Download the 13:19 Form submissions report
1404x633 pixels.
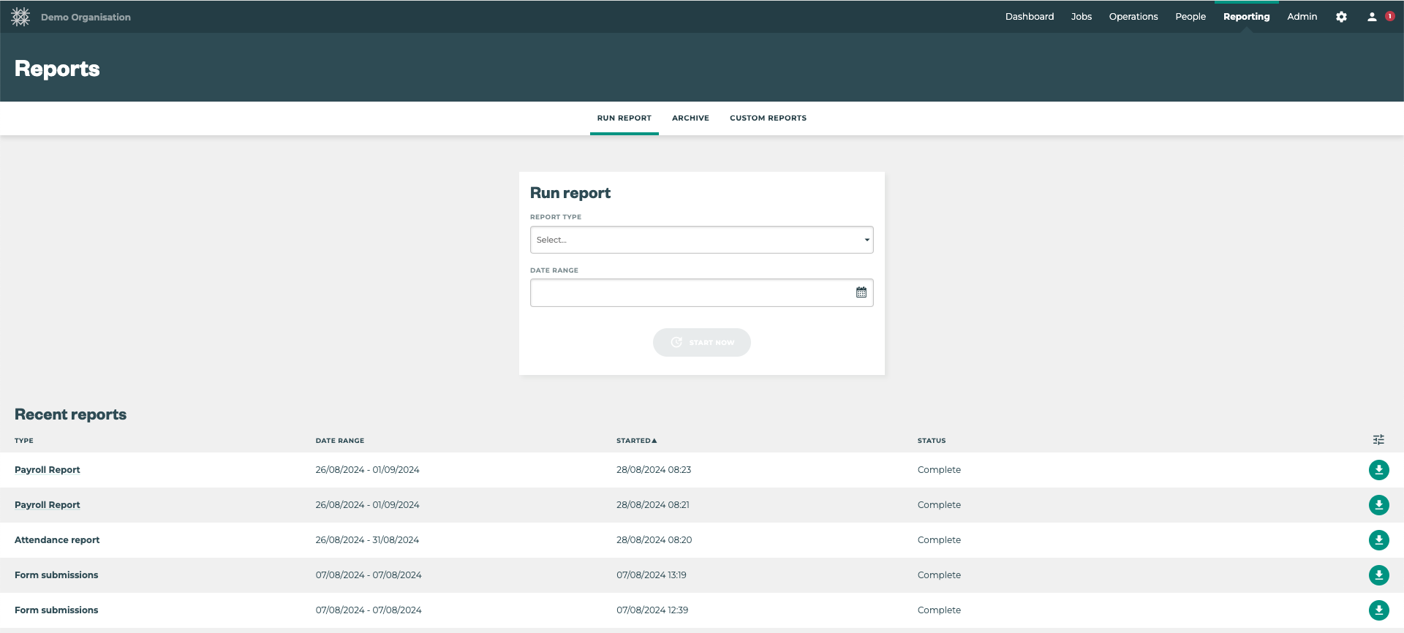point(1378,575)
